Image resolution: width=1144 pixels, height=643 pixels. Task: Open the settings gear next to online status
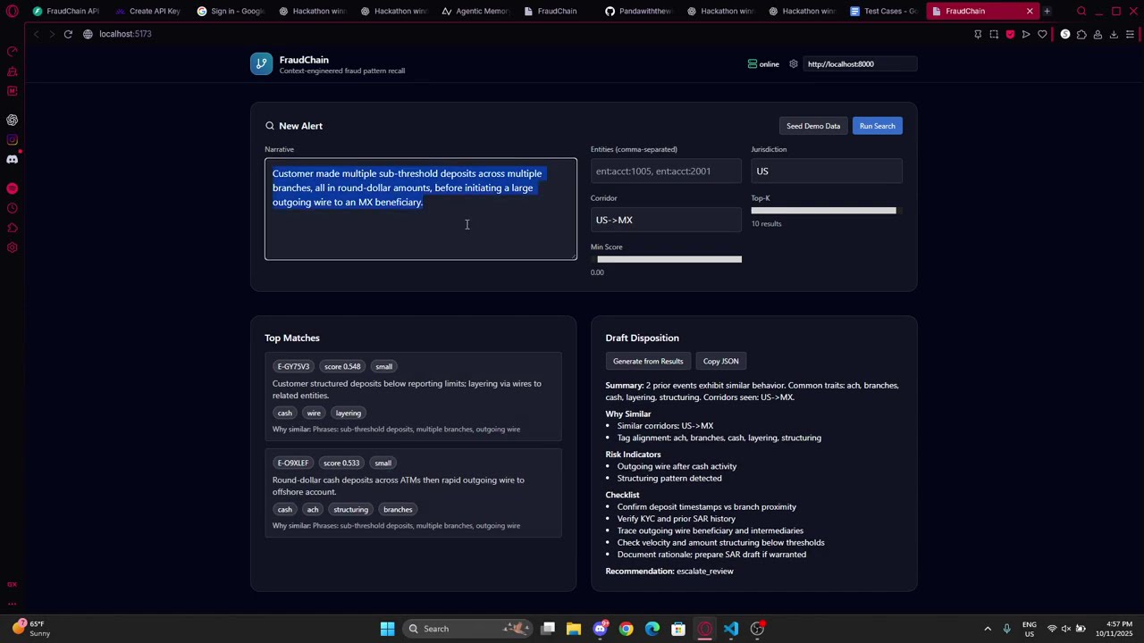793,64
